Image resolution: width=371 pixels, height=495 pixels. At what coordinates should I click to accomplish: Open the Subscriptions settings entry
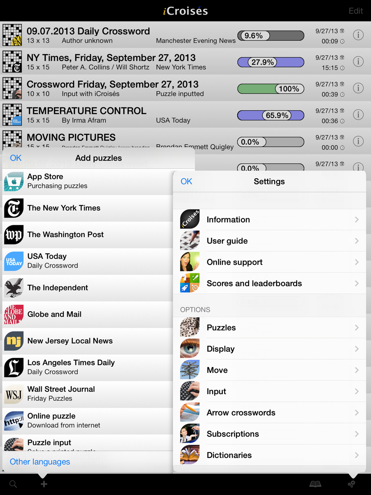(x=270, y=434)
